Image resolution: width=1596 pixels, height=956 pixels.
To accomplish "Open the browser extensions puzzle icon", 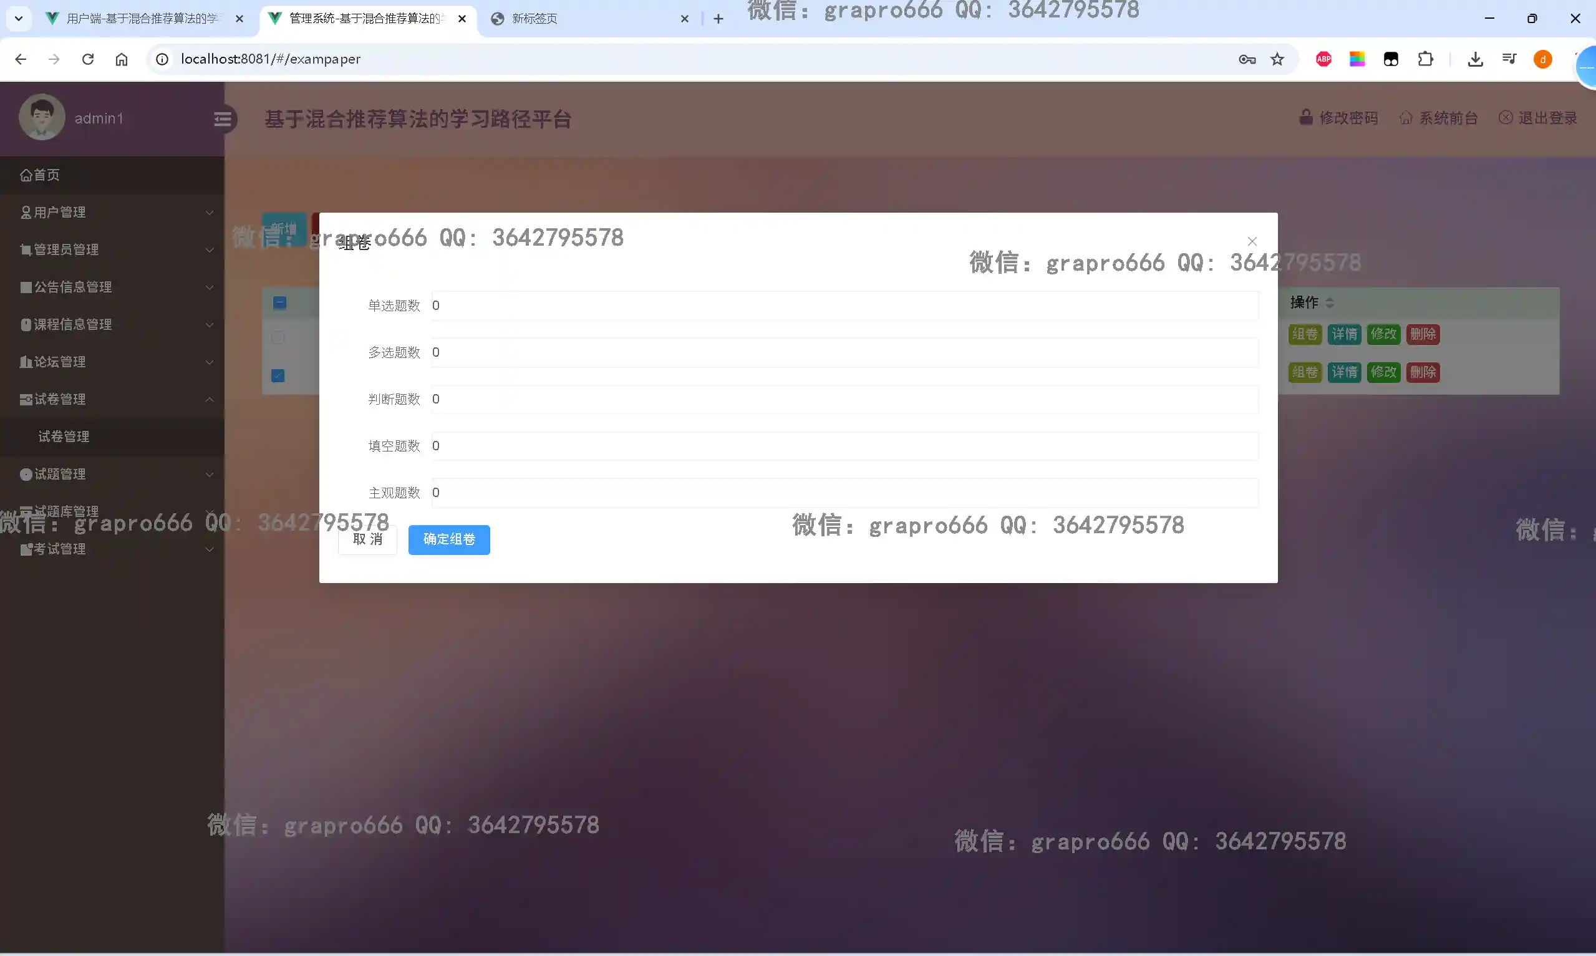I will [x=1424, y=59].
